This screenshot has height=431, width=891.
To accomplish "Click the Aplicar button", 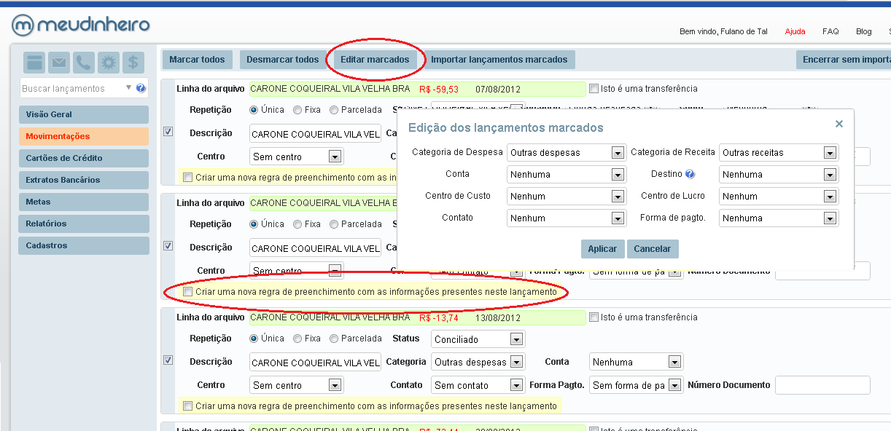I will coord(602,249).
